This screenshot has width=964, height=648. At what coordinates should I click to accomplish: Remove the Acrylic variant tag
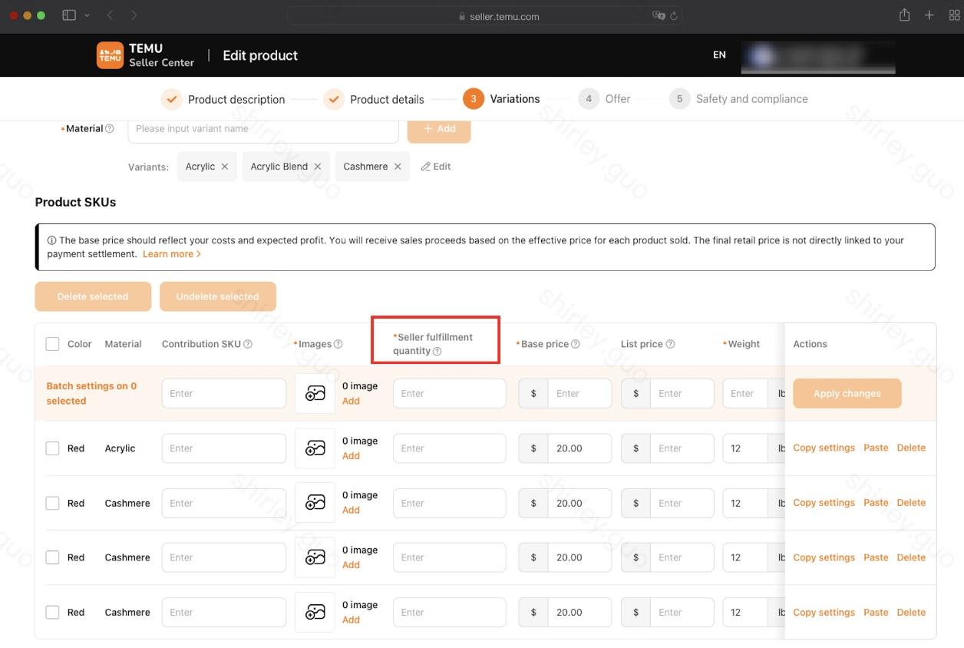(x=224, y=167)
